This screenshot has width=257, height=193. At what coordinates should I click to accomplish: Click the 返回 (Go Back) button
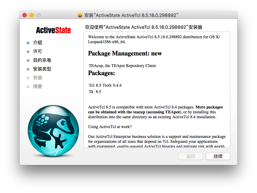click(x=190, y=156)
